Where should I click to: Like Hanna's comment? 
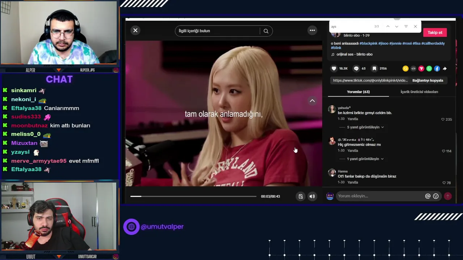tap(444, 183)
